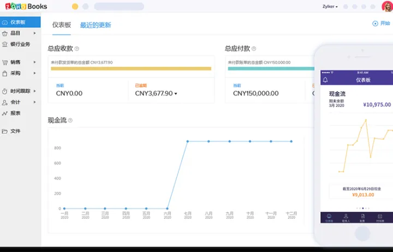Switch to the 最近的更新 tab

click(x=96, y=25)
